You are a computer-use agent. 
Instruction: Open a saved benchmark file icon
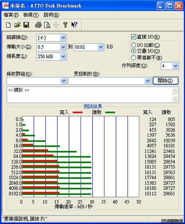pos(17,25)
